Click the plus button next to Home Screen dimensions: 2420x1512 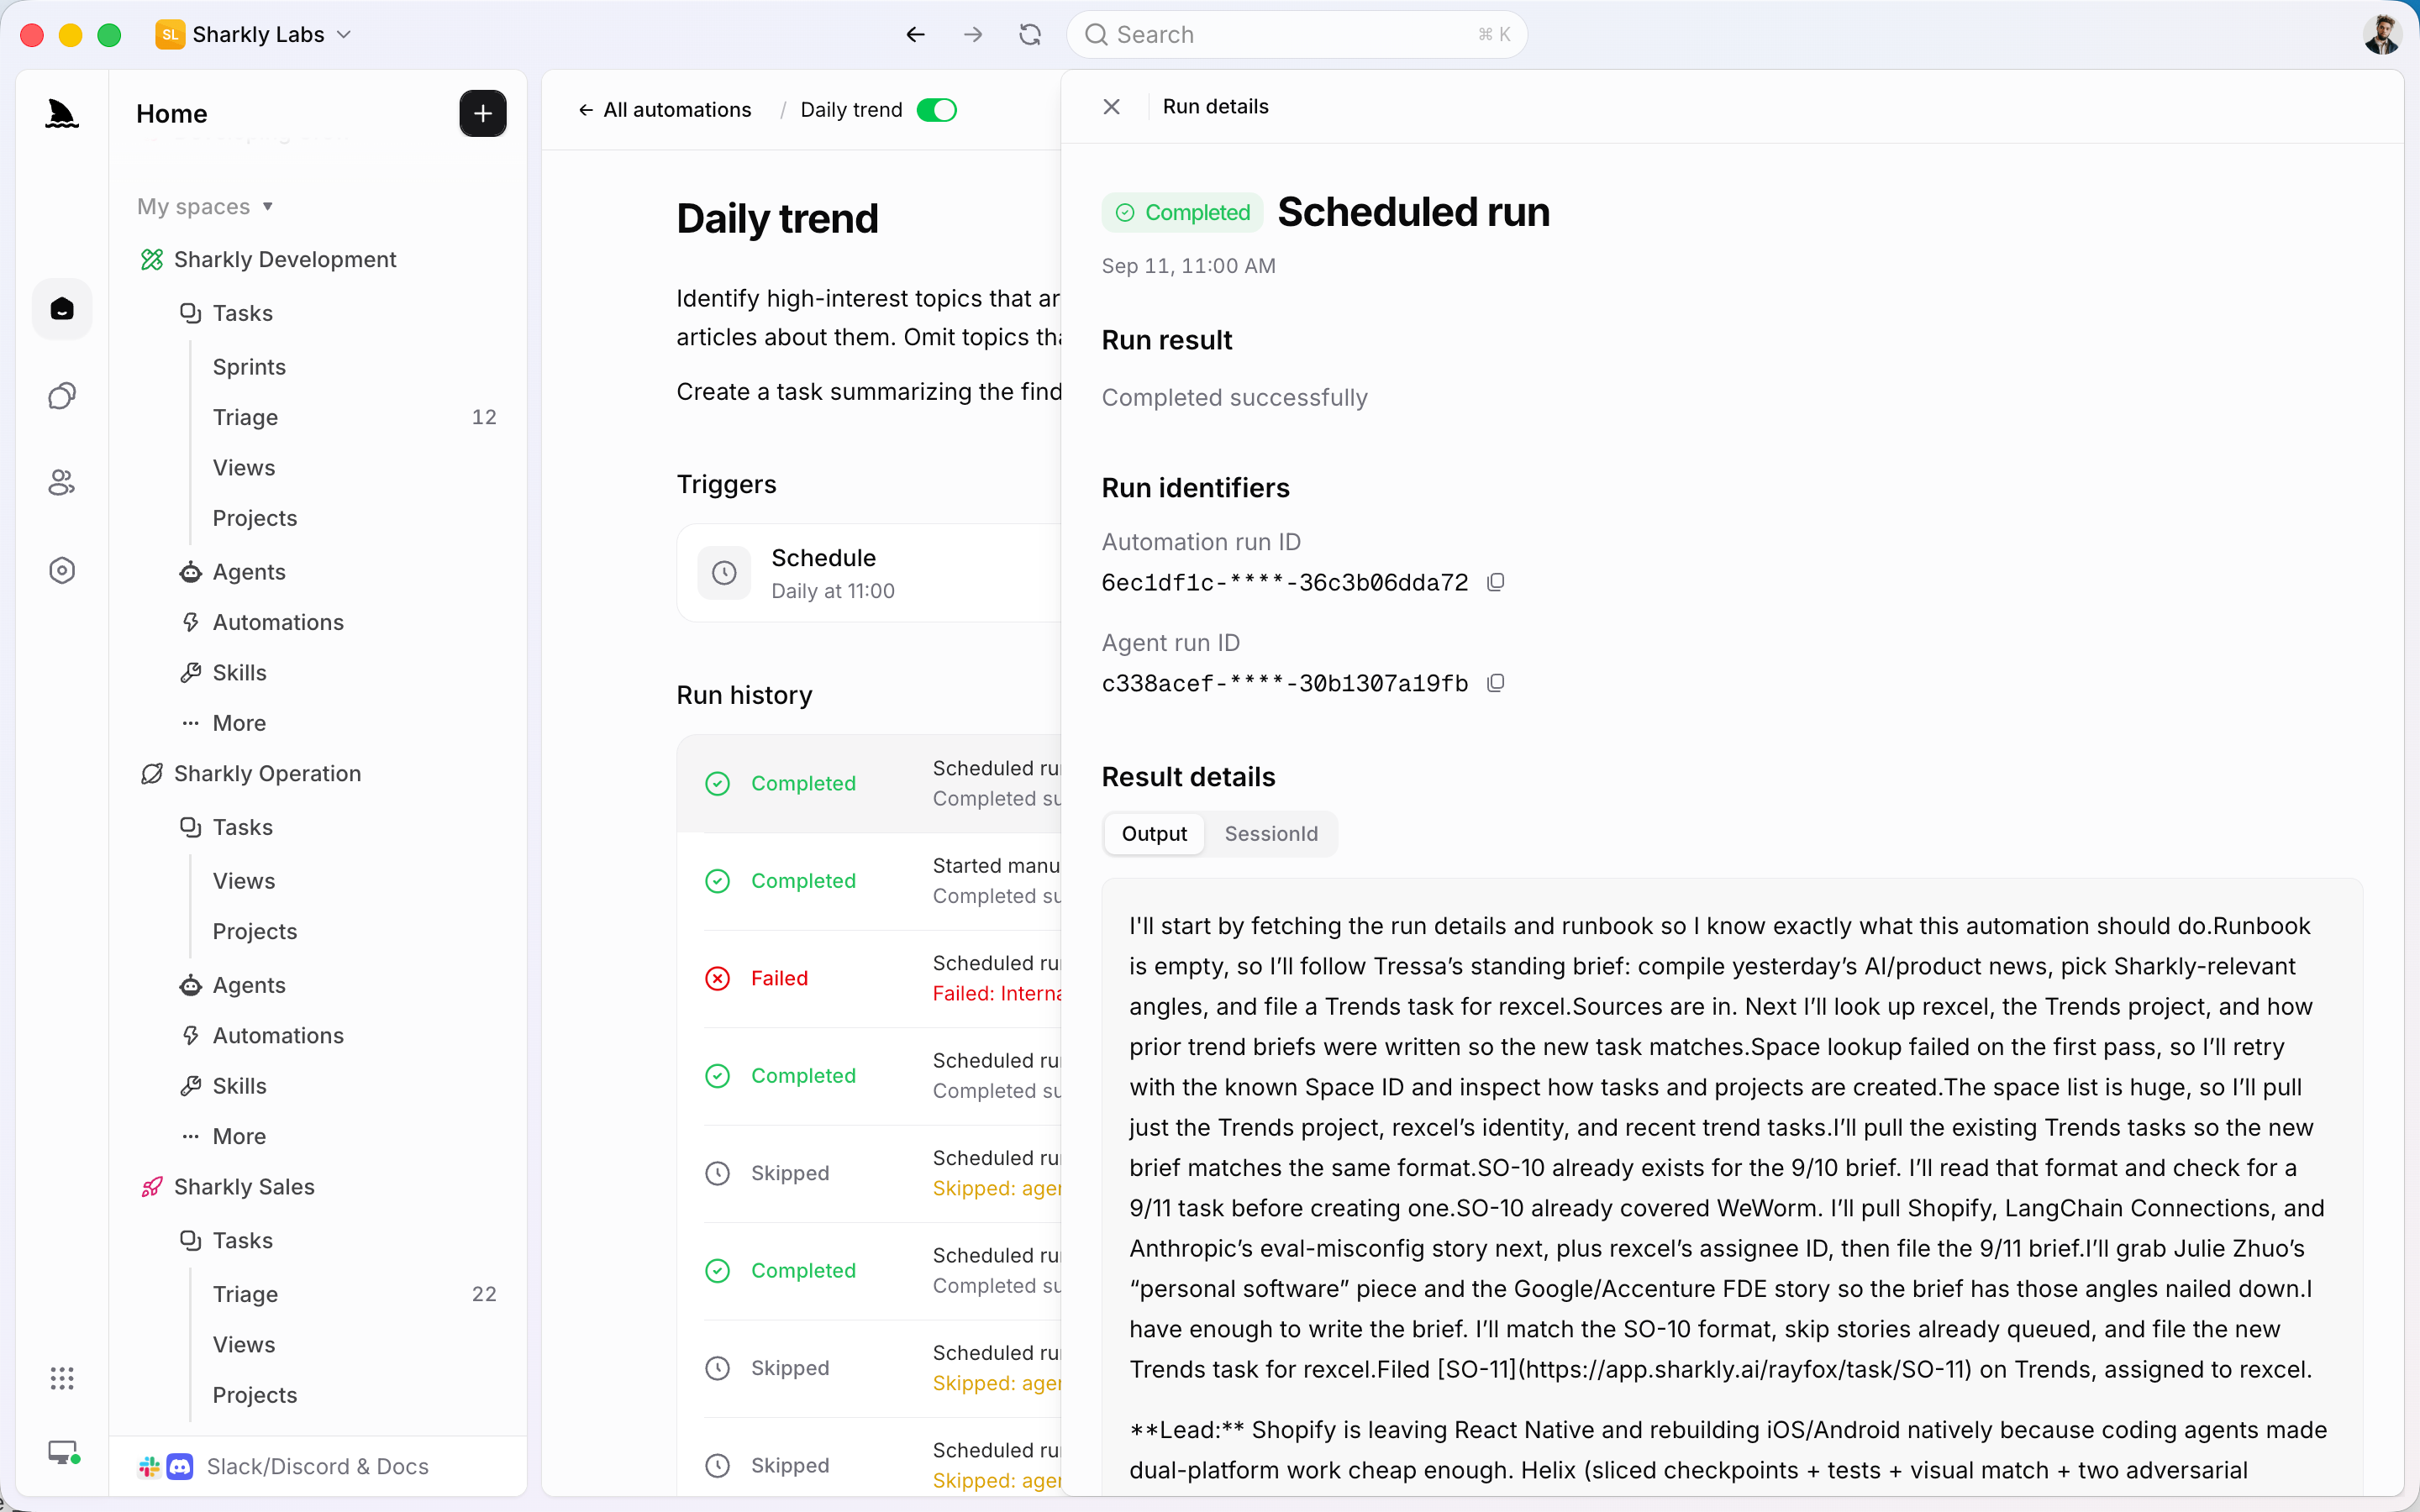(483, 114)
